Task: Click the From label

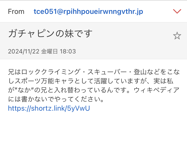Action: [x=16, y=12]
